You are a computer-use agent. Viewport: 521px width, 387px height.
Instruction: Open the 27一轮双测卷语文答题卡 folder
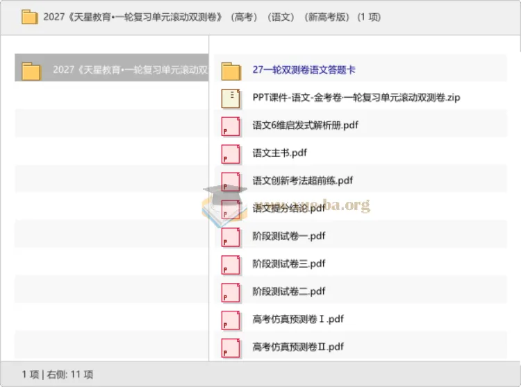pyautogui.click(x=304, y=69)
